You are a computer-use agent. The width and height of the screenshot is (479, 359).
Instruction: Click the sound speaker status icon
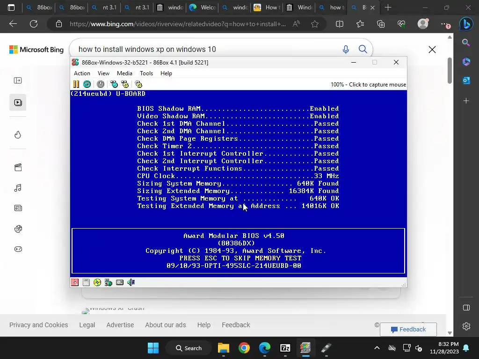click(x=131, y=282)
